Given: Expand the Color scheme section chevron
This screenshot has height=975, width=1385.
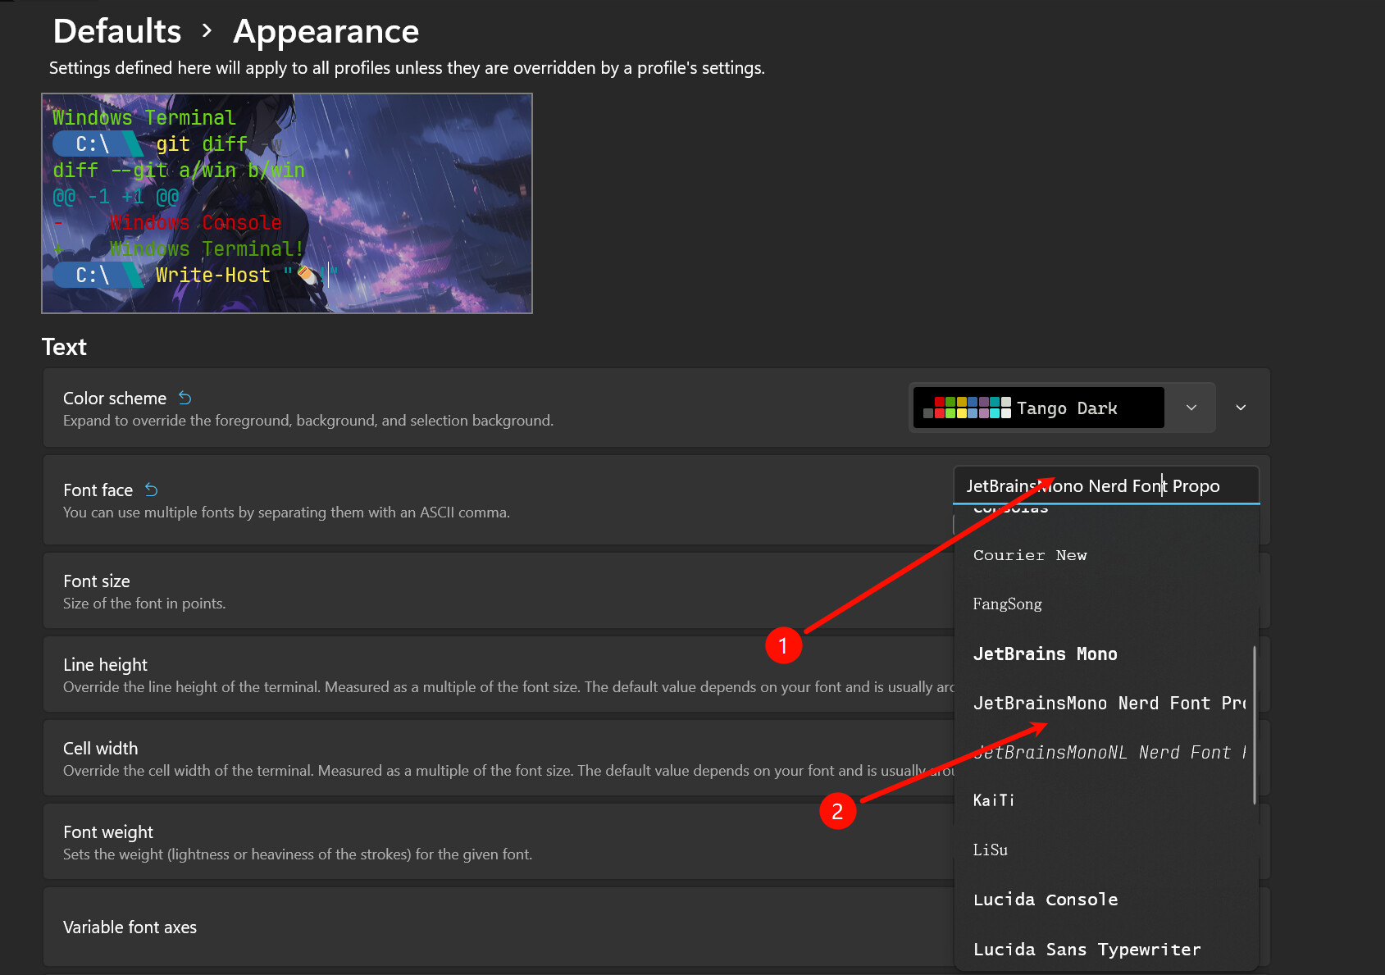Looking at the screenshot, I should point(1241,408).
